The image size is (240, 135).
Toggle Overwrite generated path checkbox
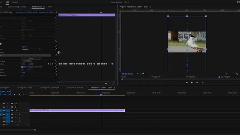22,67
